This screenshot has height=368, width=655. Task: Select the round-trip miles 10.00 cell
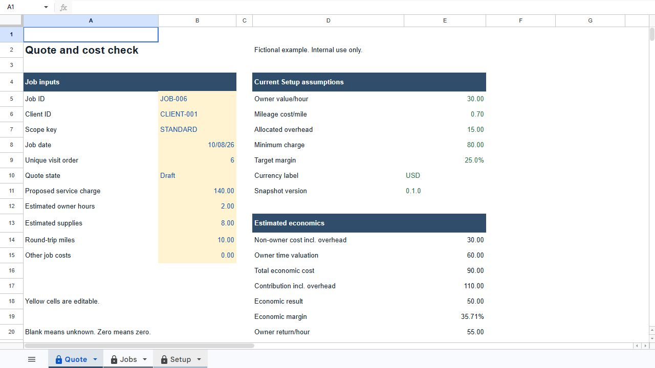point(197,240)
